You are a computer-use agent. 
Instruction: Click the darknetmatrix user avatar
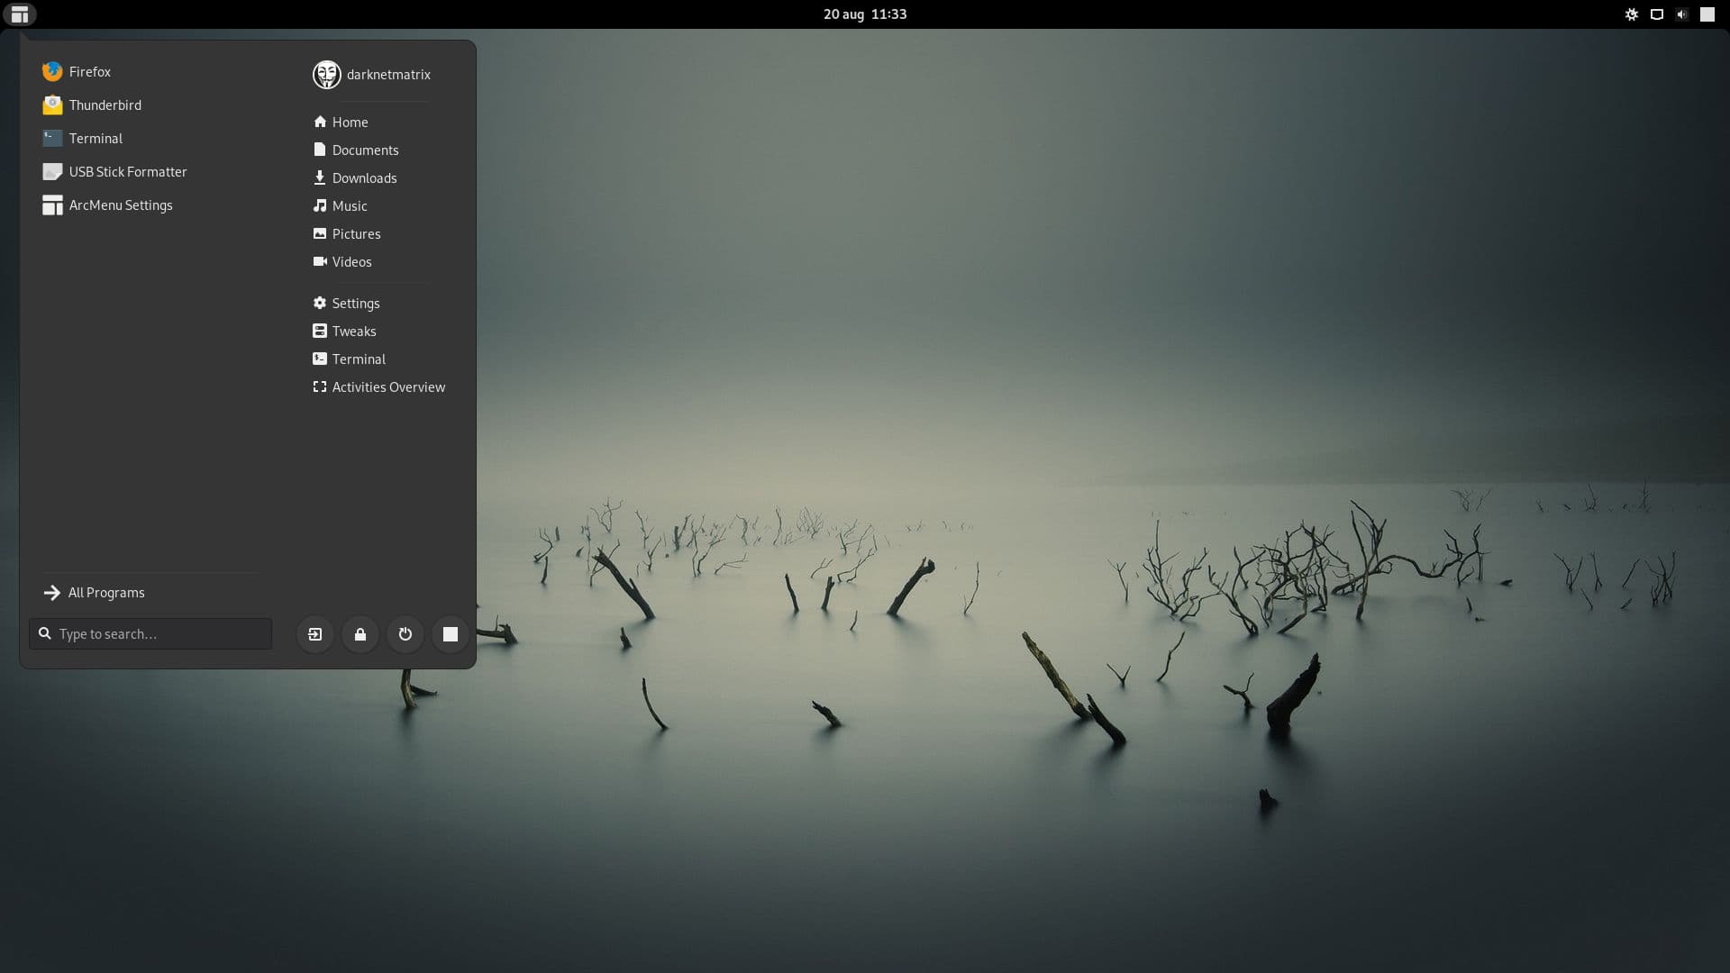click(x=326, y=74)
